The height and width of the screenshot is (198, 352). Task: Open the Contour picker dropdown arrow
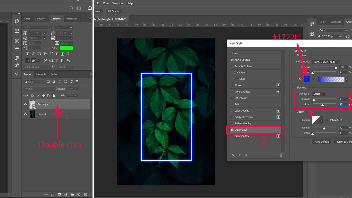point(321,120)
